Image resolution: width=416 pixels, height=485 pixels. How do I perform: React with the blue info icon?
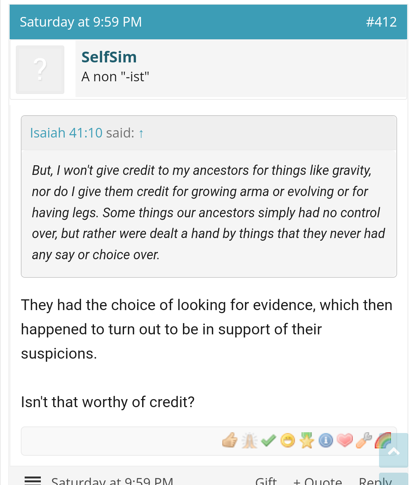click(x=326, y=440)
